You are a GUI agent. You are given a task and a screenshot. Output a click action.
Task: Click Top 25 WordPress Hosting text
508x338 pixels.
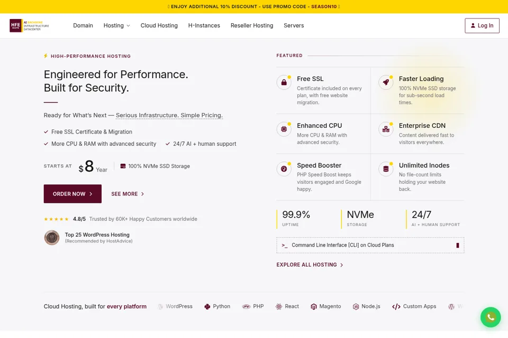pyautogui.click(x=97, y=235)
